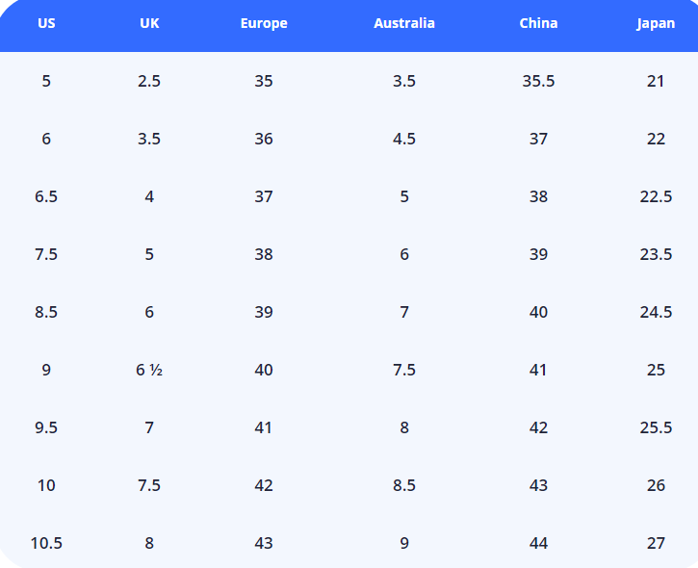Click the Japan size 21 cell
This screenshot has width=698, height=568.
point(656,81)
